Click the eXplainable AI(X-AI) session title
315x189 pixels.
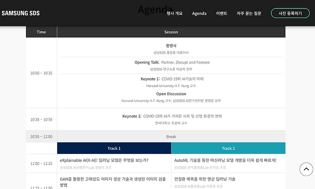click(x=104, y=160)
